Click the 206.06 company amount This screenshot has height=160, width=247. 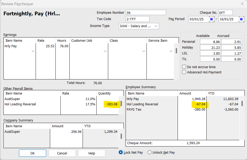pyautogui.click(x=76, y=132)
